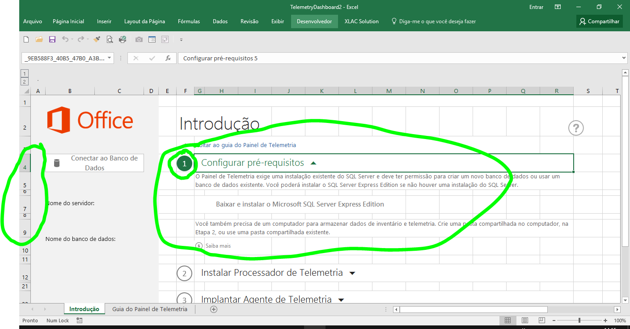Select the column S header
Viewport: 630px width, 329px height.
(588, 91)
